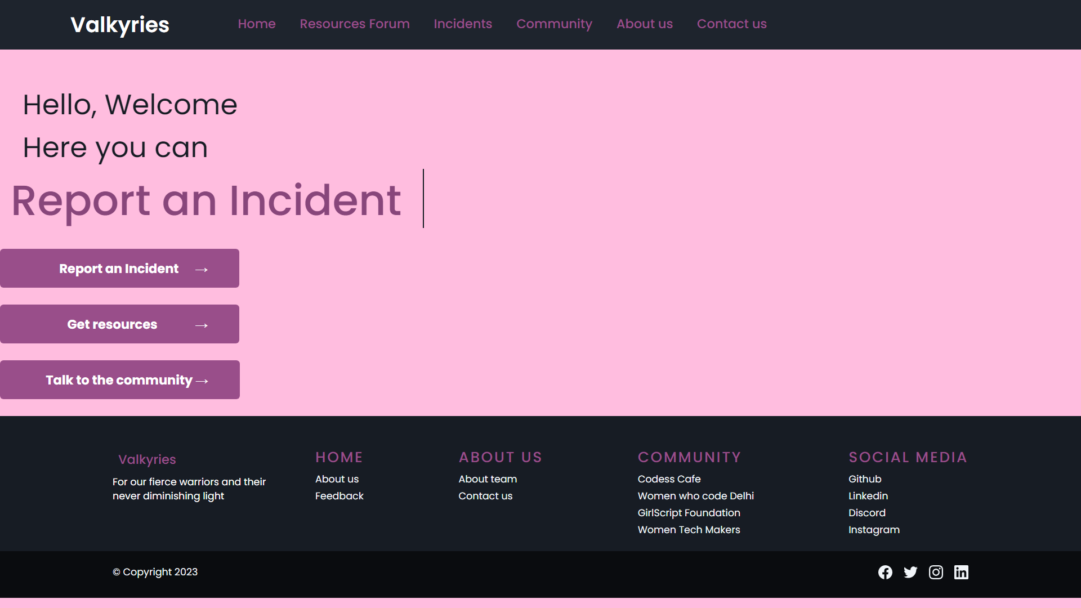The height and width of the screenshot is (608, 1081).
Task: Click the Instagram icon in footer
Action: [x=936, y=572]
